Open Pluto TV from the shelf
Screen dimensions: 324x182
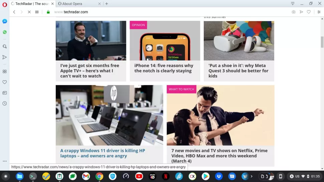pyautogui.click(x=152, y=176)
